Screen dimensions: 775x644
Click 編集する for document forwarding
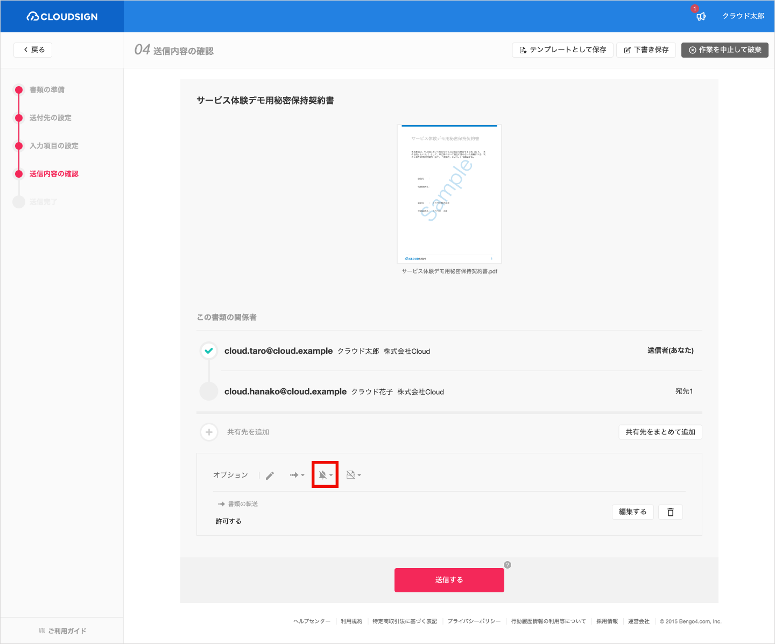pyautogui.click(x=632, y=512)
